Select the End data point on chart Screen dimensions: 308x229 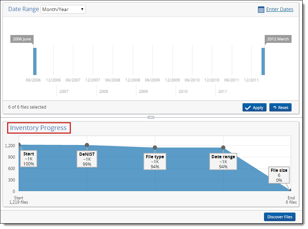[x=290, y=190]
